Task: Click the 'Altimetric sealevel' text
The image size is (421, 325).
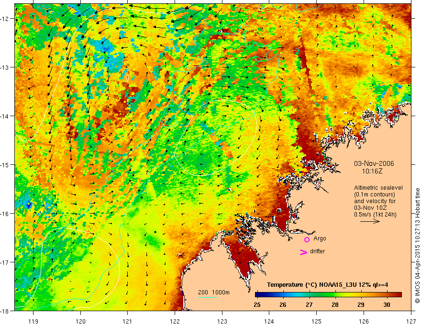Action: pyautogui.click(x=378, y=188)
